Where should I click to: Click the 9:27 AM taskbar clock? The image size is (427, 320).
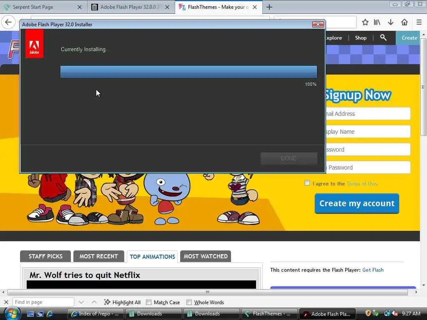tap(411, 314)
